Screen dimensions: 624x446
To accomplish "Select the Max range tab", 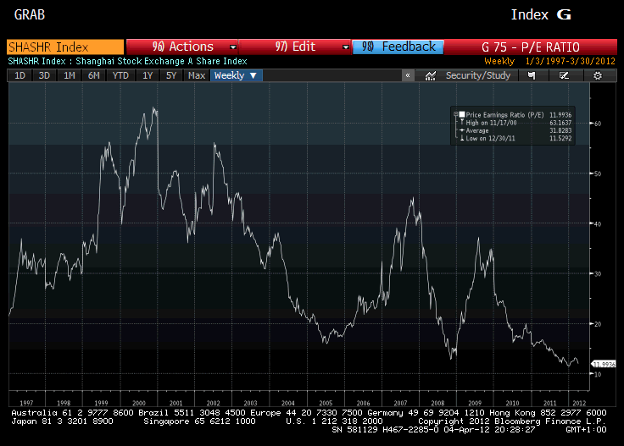I will pos(197,75).
